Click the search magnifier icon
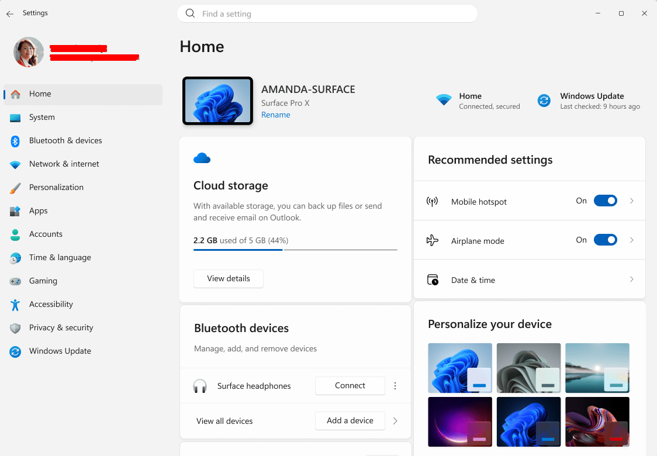Viewport: 657px width, 456px height. click(x=190, y=13)
